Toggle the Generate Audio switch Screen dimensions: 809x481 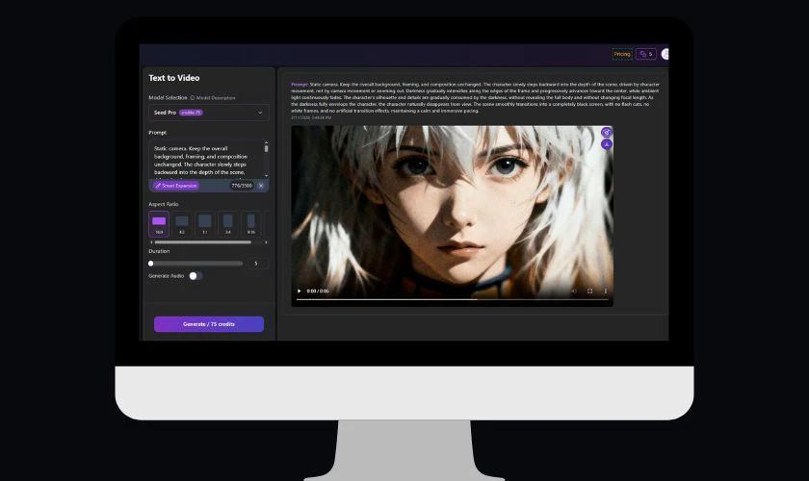click(195, 276)
